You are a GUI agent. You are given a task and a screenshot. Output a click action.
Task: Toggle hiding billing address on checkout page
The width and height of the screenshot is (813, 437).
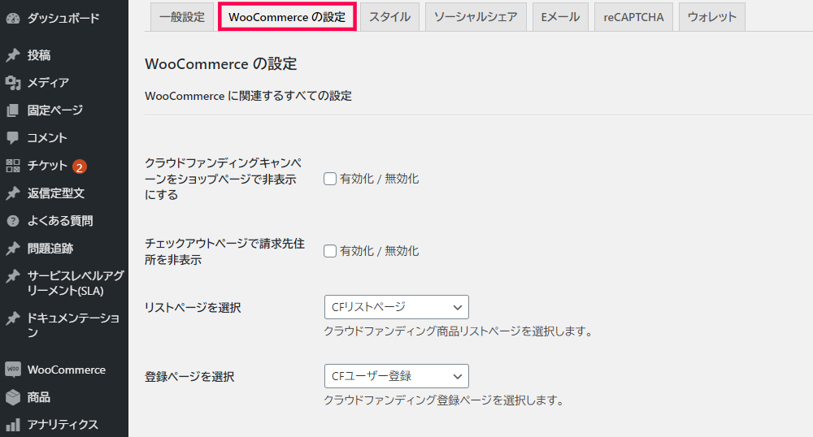330,251
